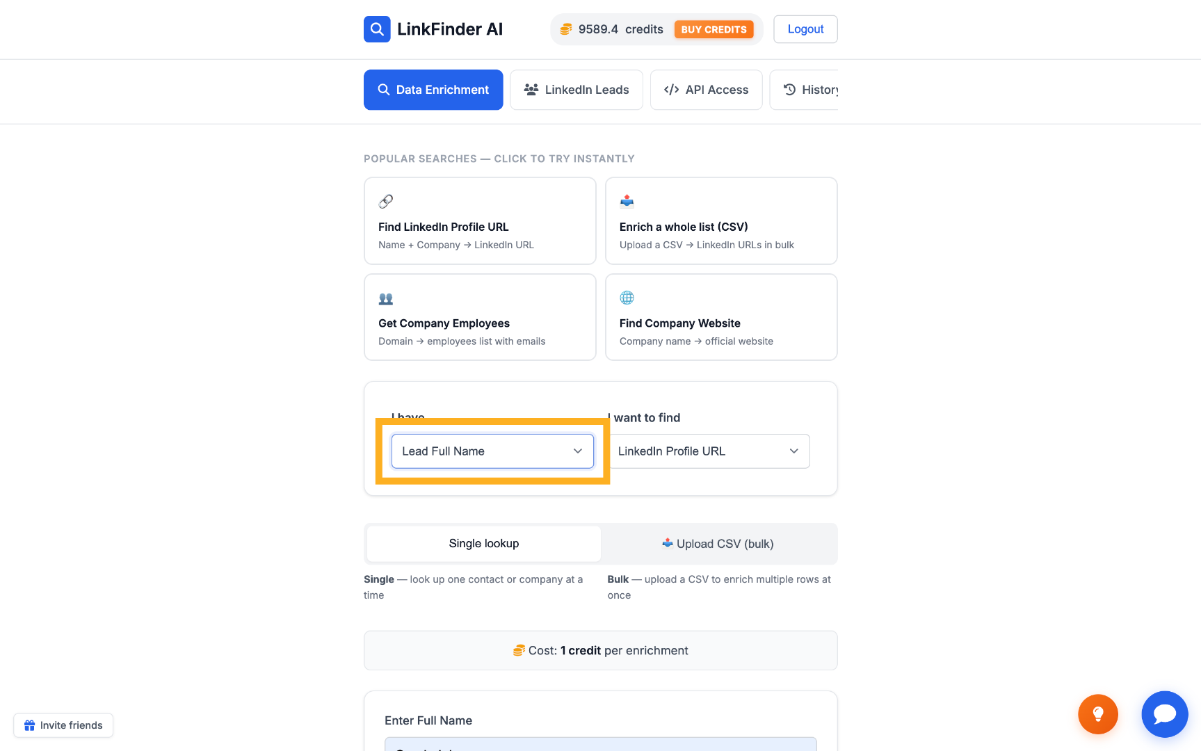Click the gift icon beside Invite friends
This screenshot has width=1201, height=751.
point(29,725)
